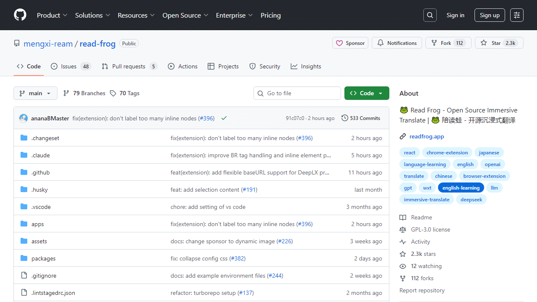537x302 pixels.
Task: View the 79 Branches link
Action: click(x=84, y=93)
